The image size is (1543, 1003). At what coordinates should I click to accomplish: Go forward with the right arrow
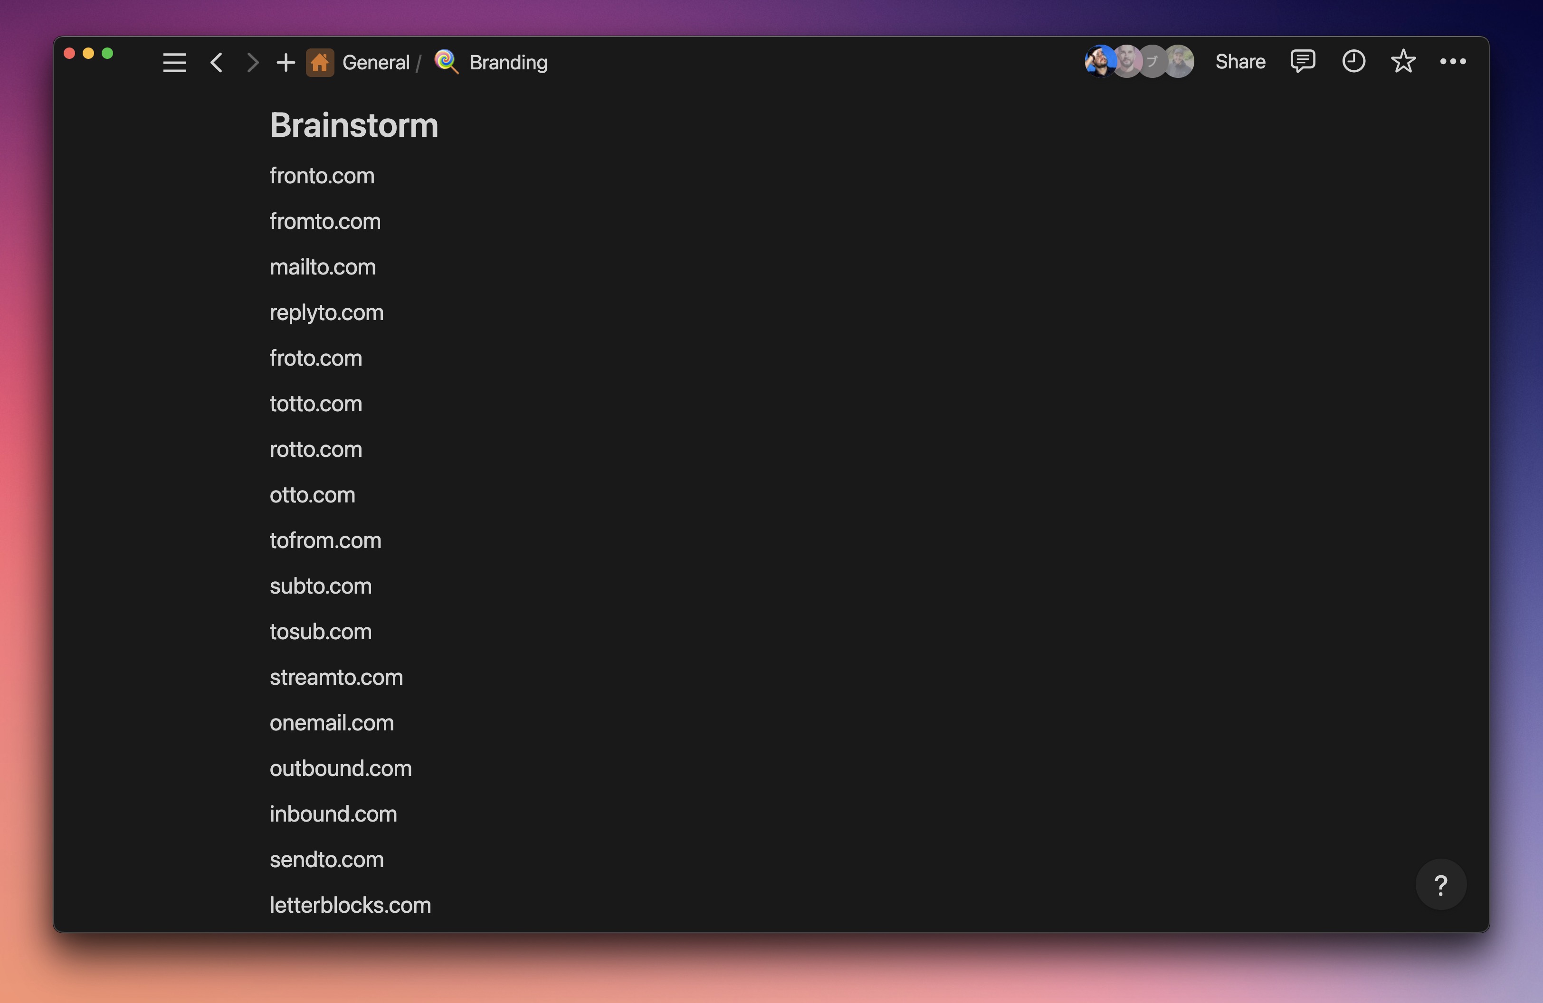point(253,62)
